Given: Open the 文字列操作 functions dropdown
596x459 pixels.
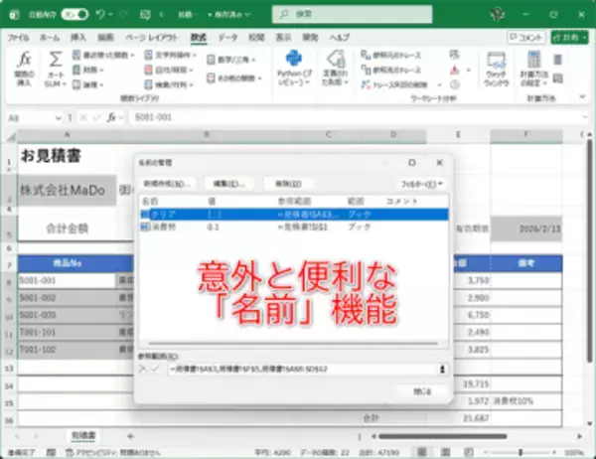Looking at the screenshot, I should click(171, 56).
